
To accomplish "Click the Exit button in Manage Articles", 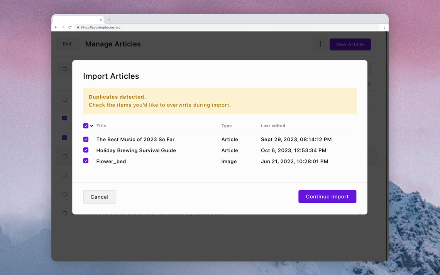I will (67, 44).
